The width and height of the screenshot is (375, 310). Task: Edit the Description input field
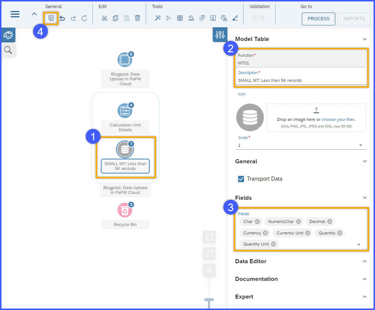click(x=301, y=80)
